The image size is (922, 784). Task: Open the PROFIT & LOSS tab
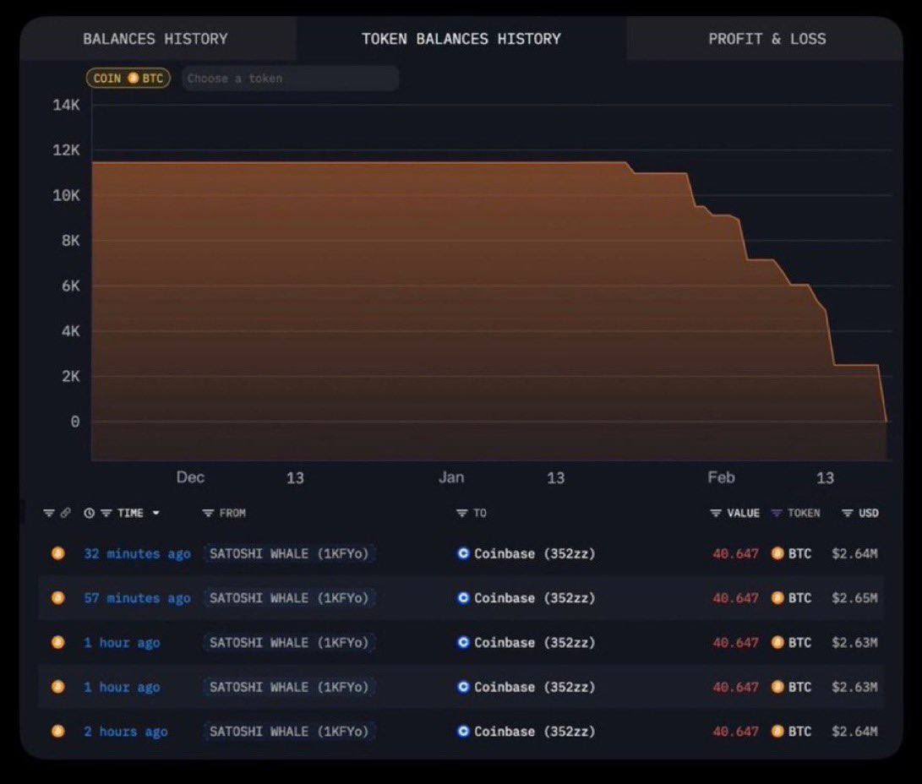tap(766, 39)
